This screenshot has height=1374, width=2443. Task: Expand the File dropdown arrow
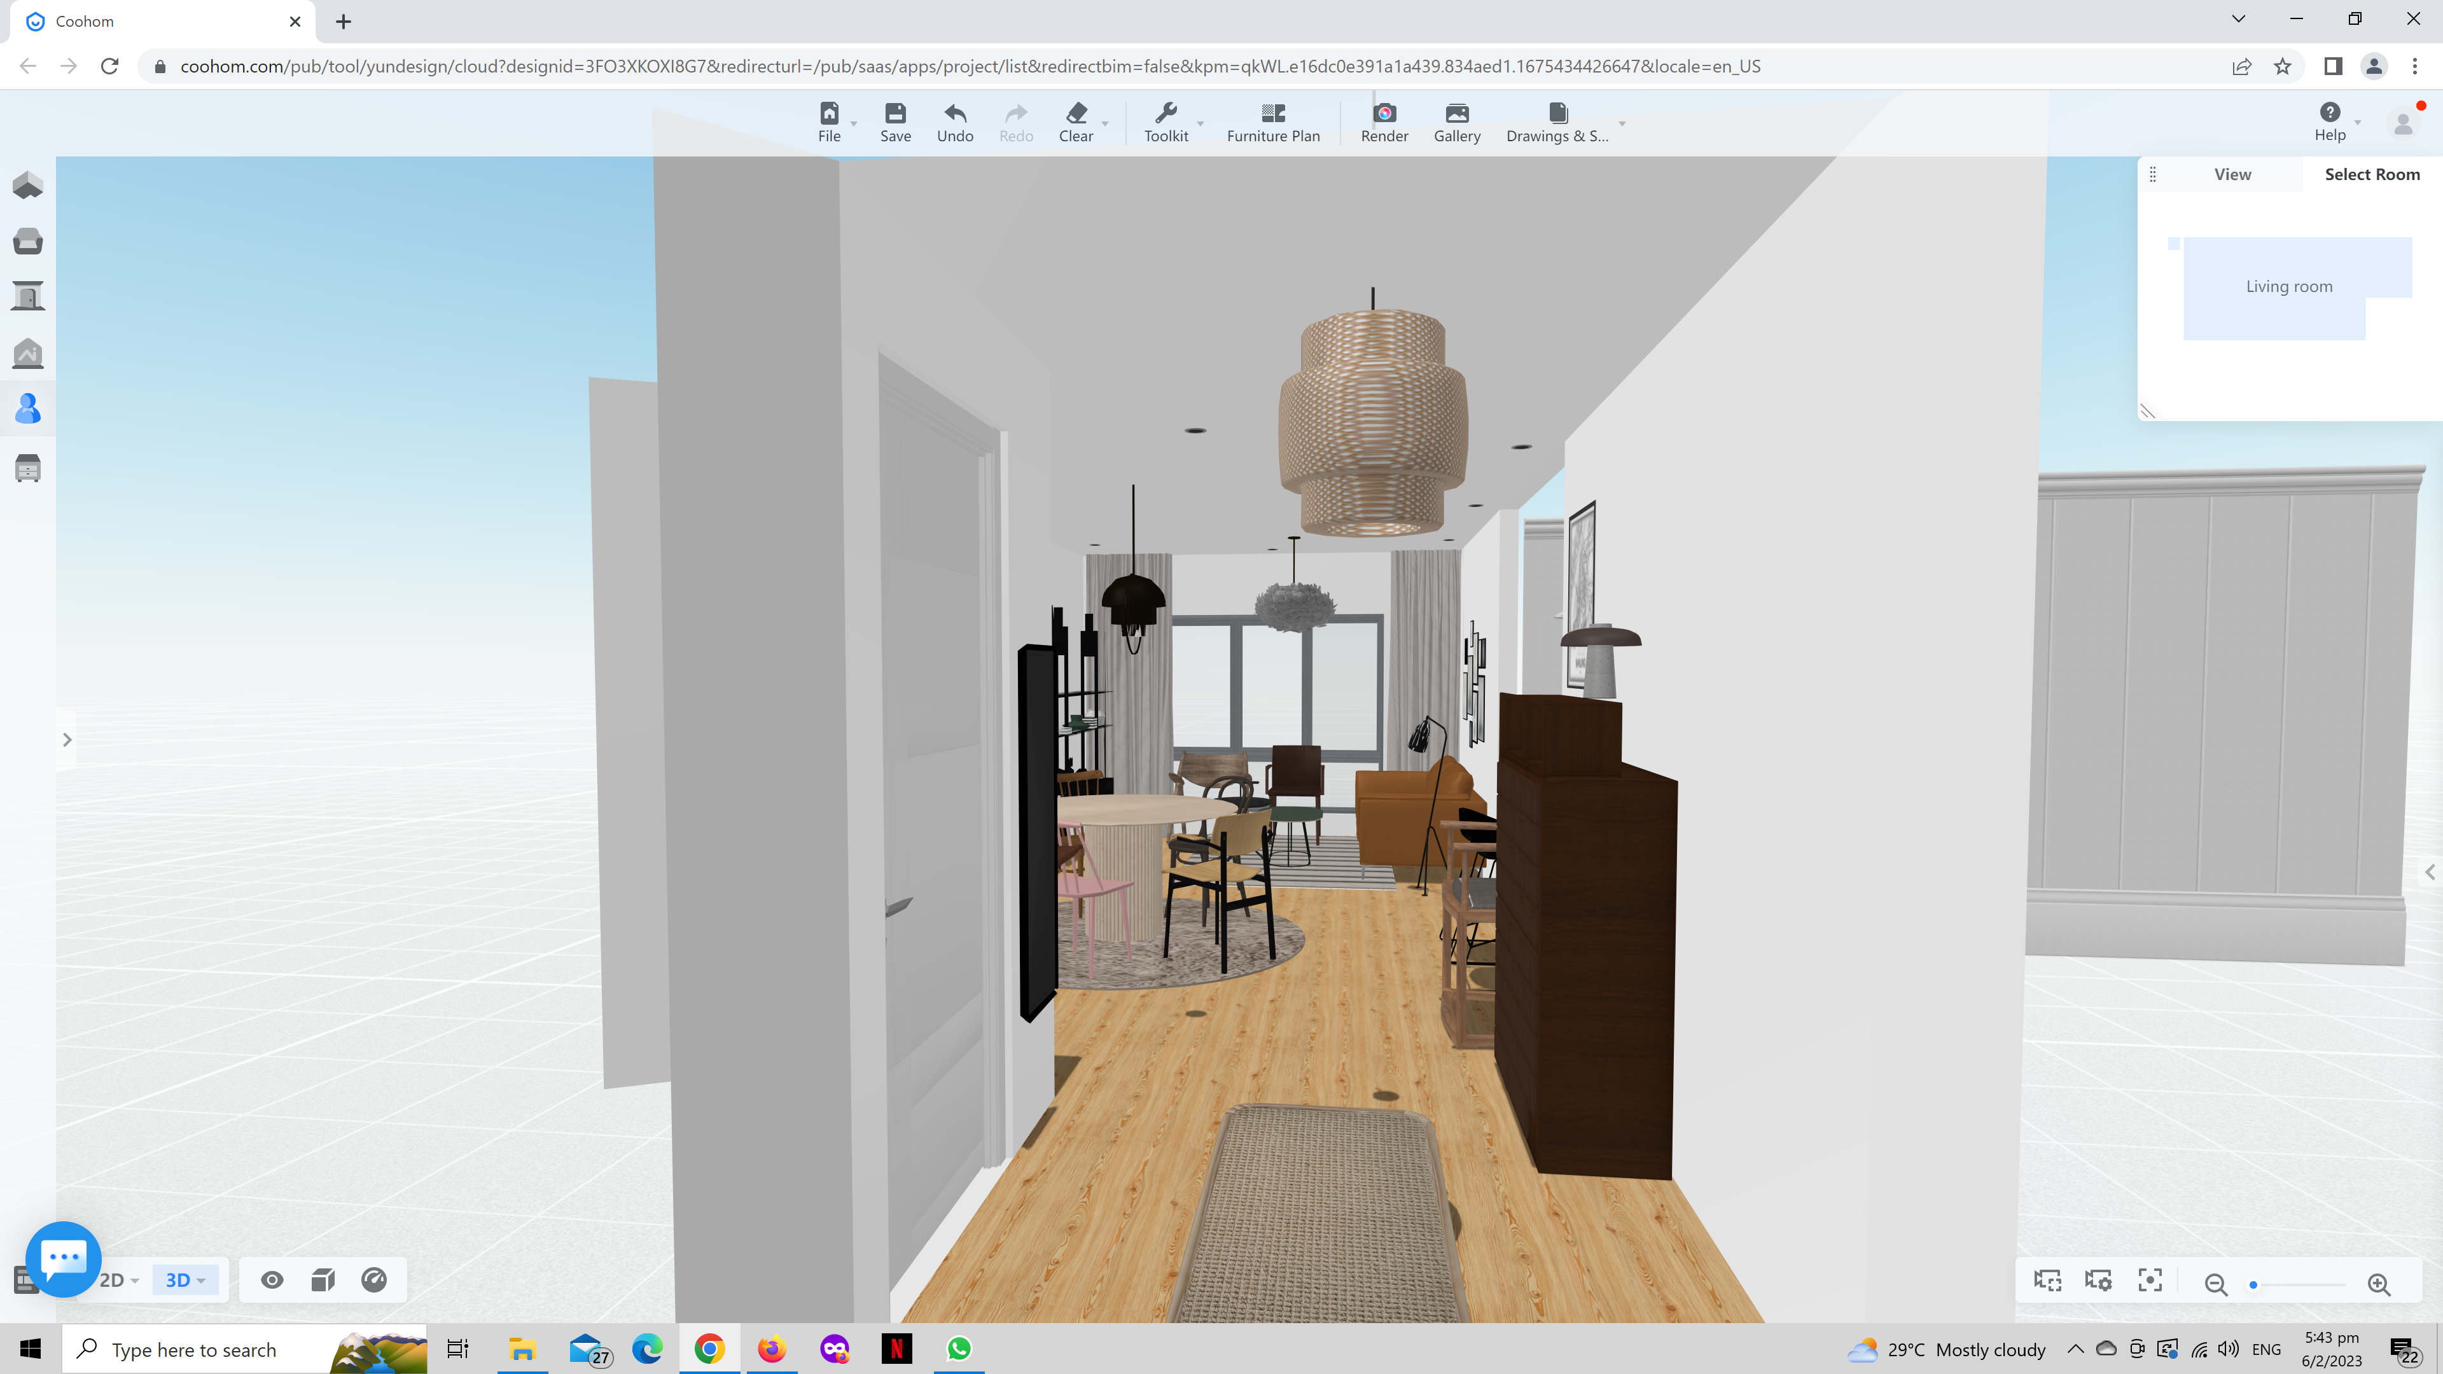click(x=854, y=124)
